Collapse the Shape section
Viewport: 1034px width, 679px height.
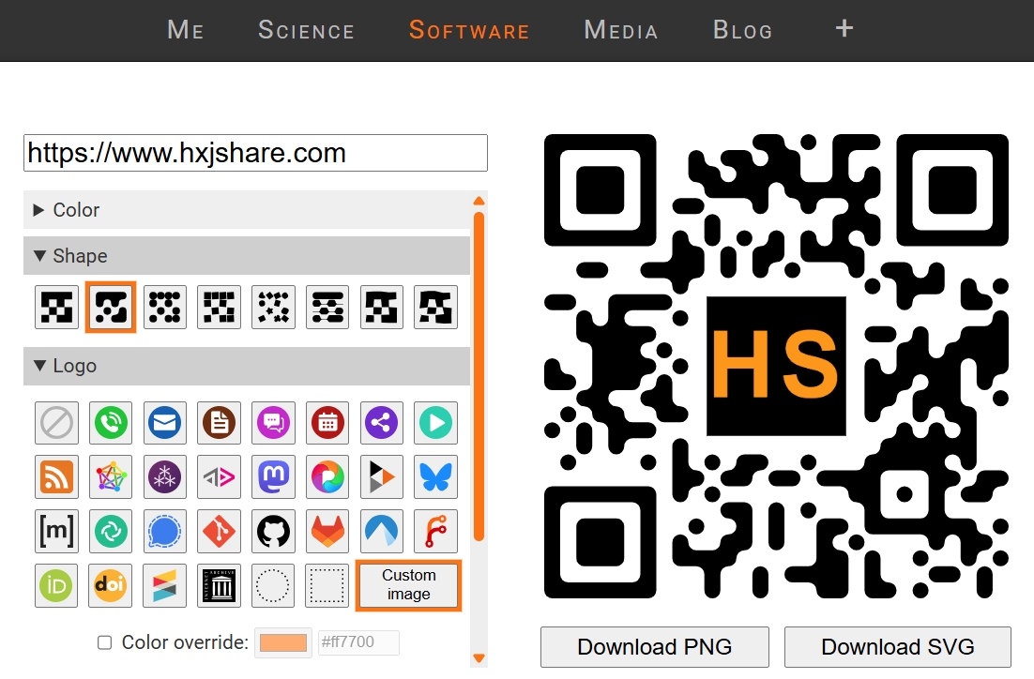(247, 256)
